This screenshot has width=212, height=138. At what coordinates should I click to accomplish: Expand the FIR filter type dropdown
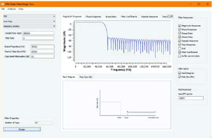point(30,17)
